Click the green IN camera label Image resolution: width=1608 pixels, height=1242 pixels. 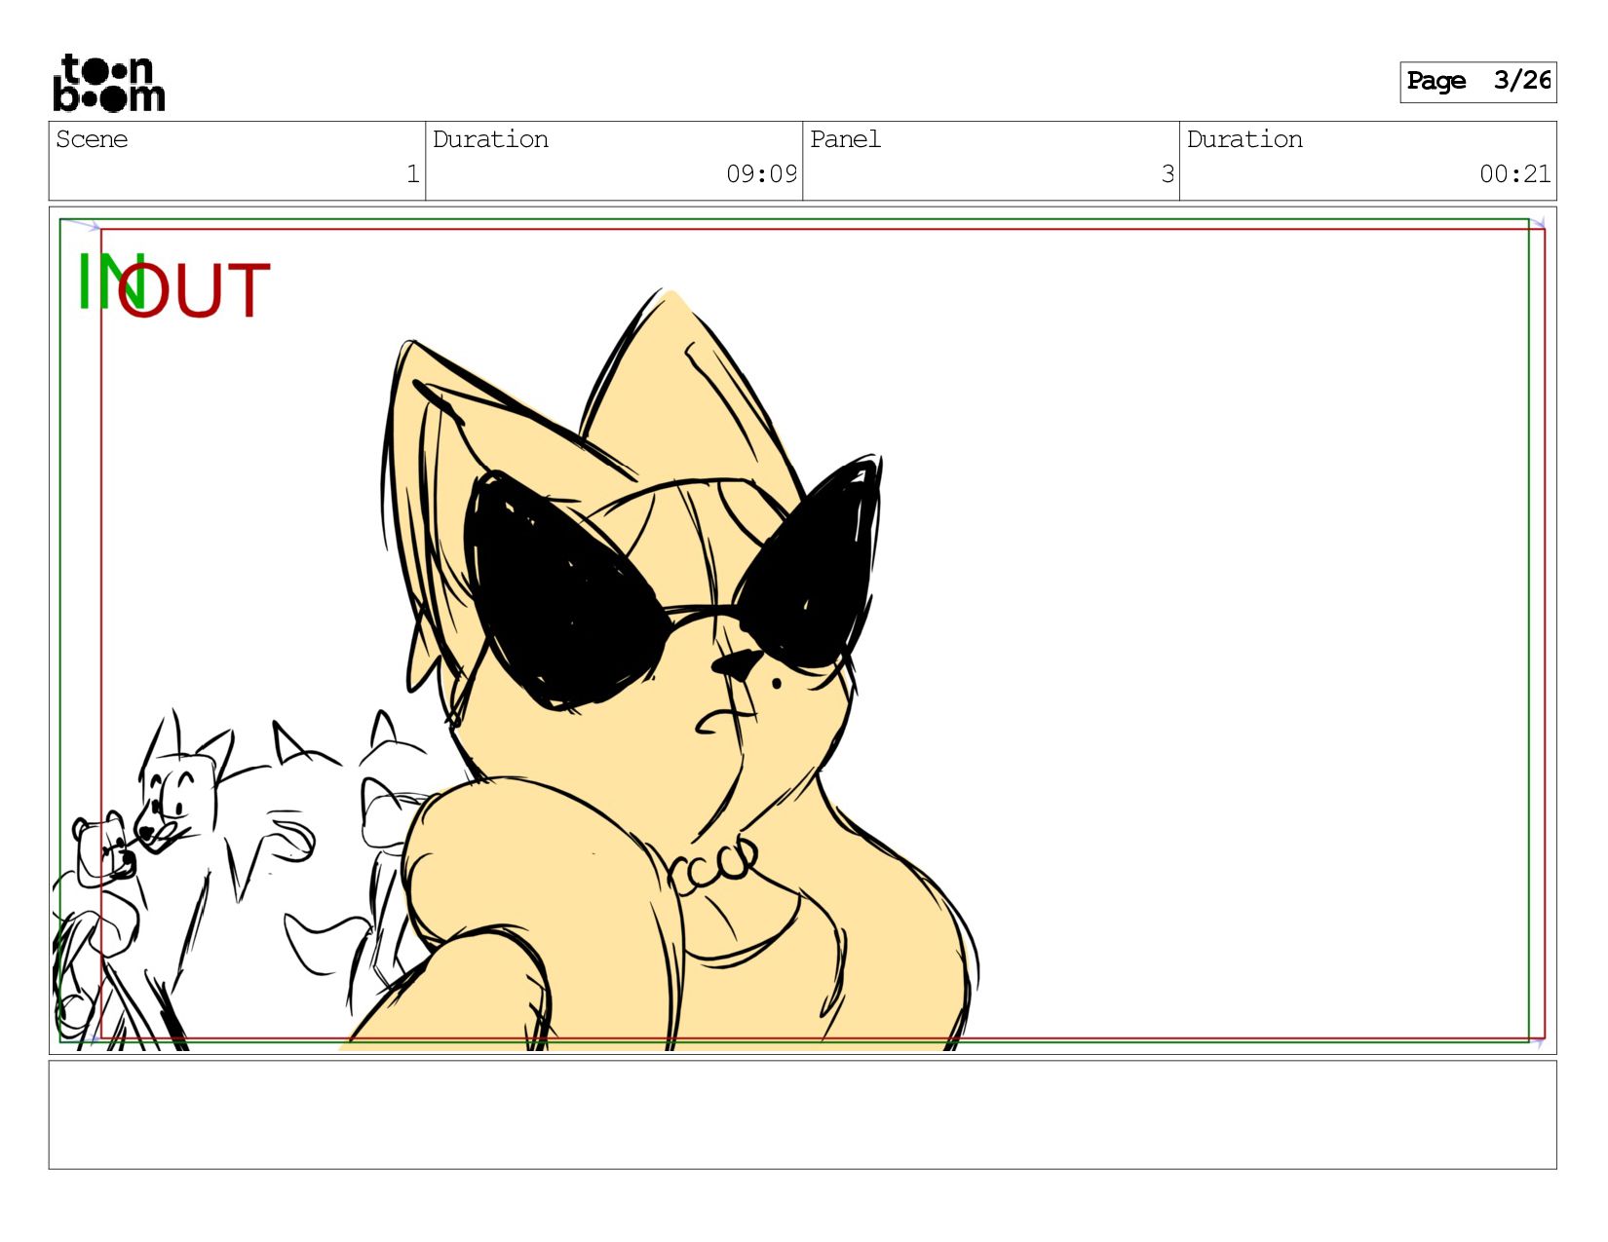click(110, 282)
